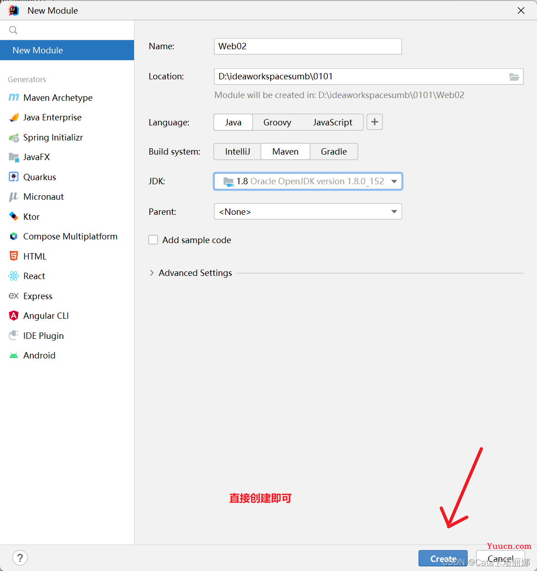The image size is (537, 571).
Task: Click the Micronaut label in Generators
Action: tap(43, 197)
